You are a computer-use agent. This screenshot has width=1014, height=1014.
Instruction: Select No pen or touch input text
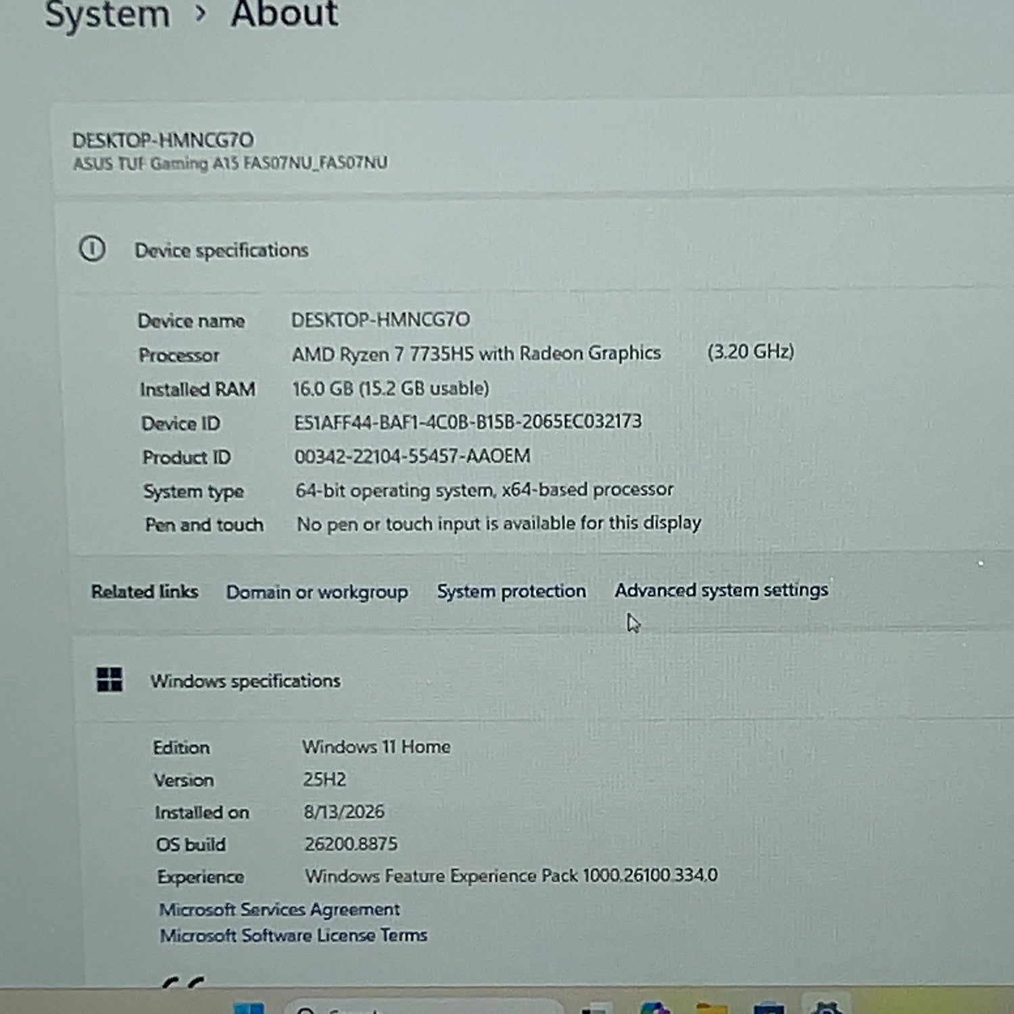pyautogui.click(x=499, y=523)
